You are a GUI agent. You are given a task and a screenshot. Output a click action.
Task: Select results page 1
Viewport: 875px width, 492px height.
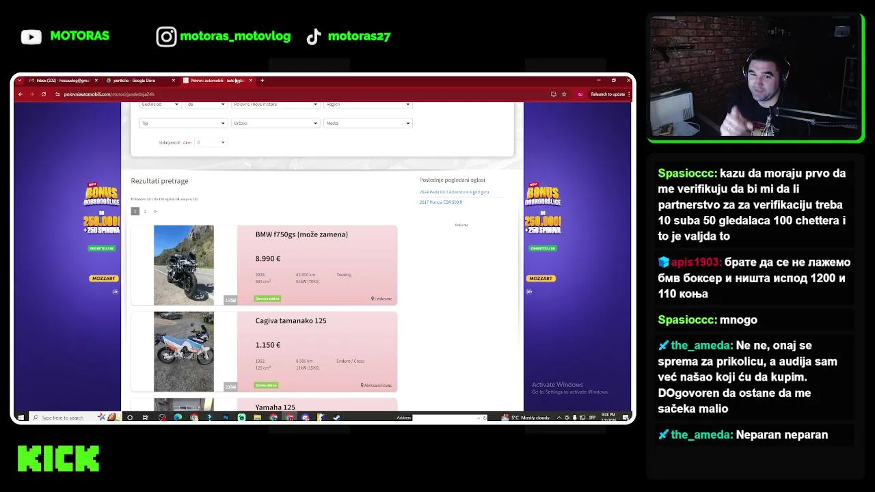tap(135, 211)
